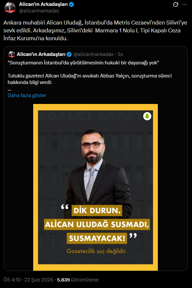
Task: Click the 5s timestamp in the quoted tweet
Action: coord(120,54)
